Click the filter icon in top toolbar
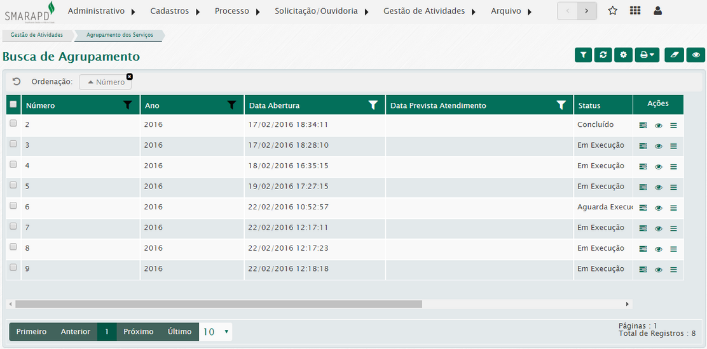 [x=583, y=55]
